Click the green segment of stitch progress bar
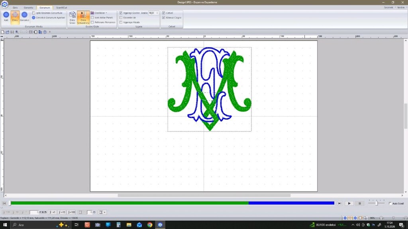The image size is (408, 229). 129,203
